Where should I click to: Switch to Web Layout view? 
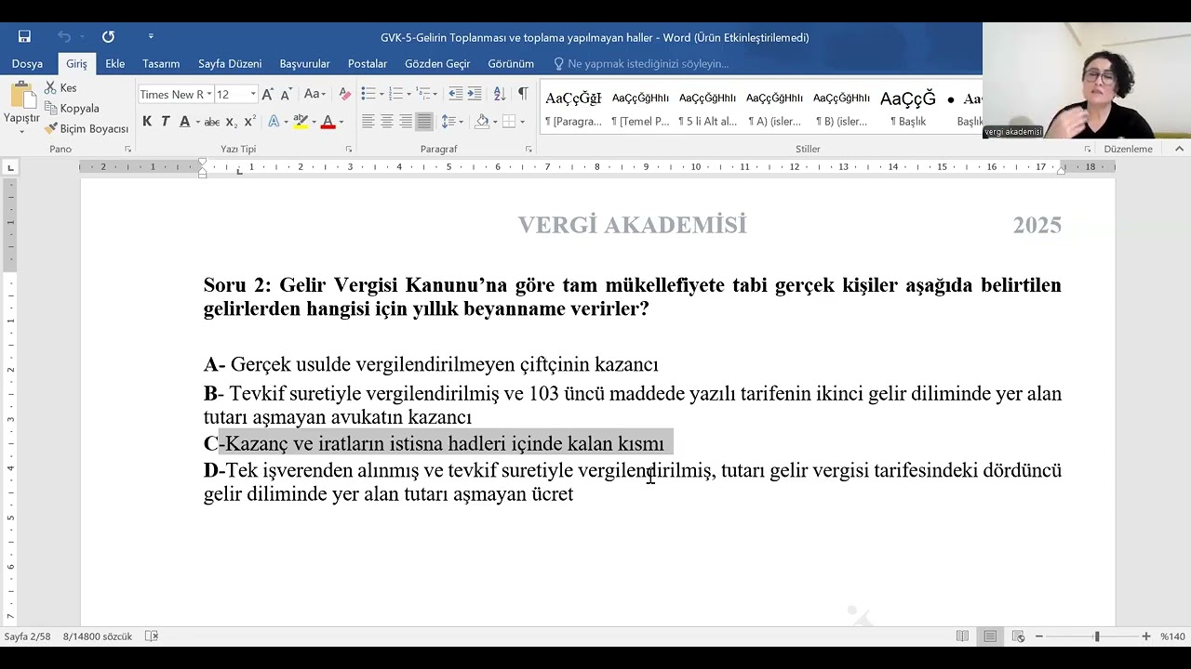(x=1018, y=636)
